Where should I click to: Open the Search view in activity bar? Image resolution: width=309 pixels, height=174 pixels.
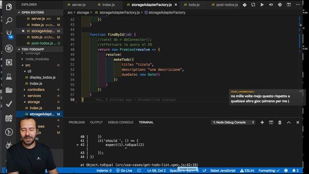(9, 20)
